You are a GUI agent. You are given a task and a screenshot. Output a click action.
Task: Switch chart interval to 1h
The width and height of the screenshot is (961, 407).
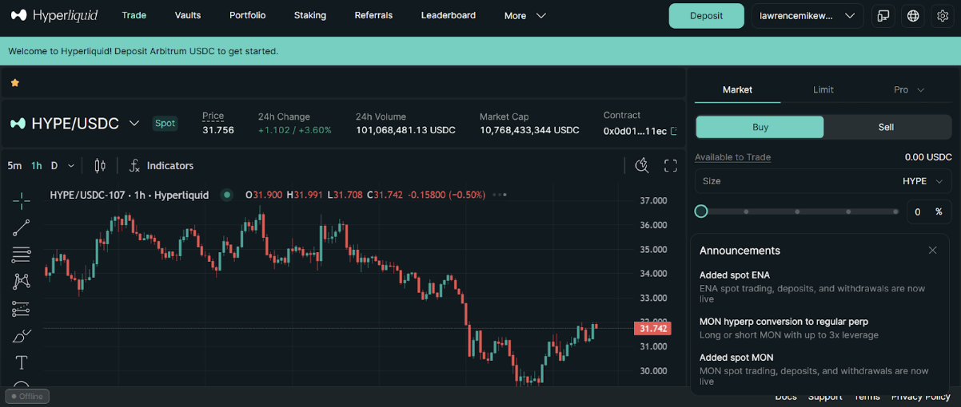tap(37, 166)
